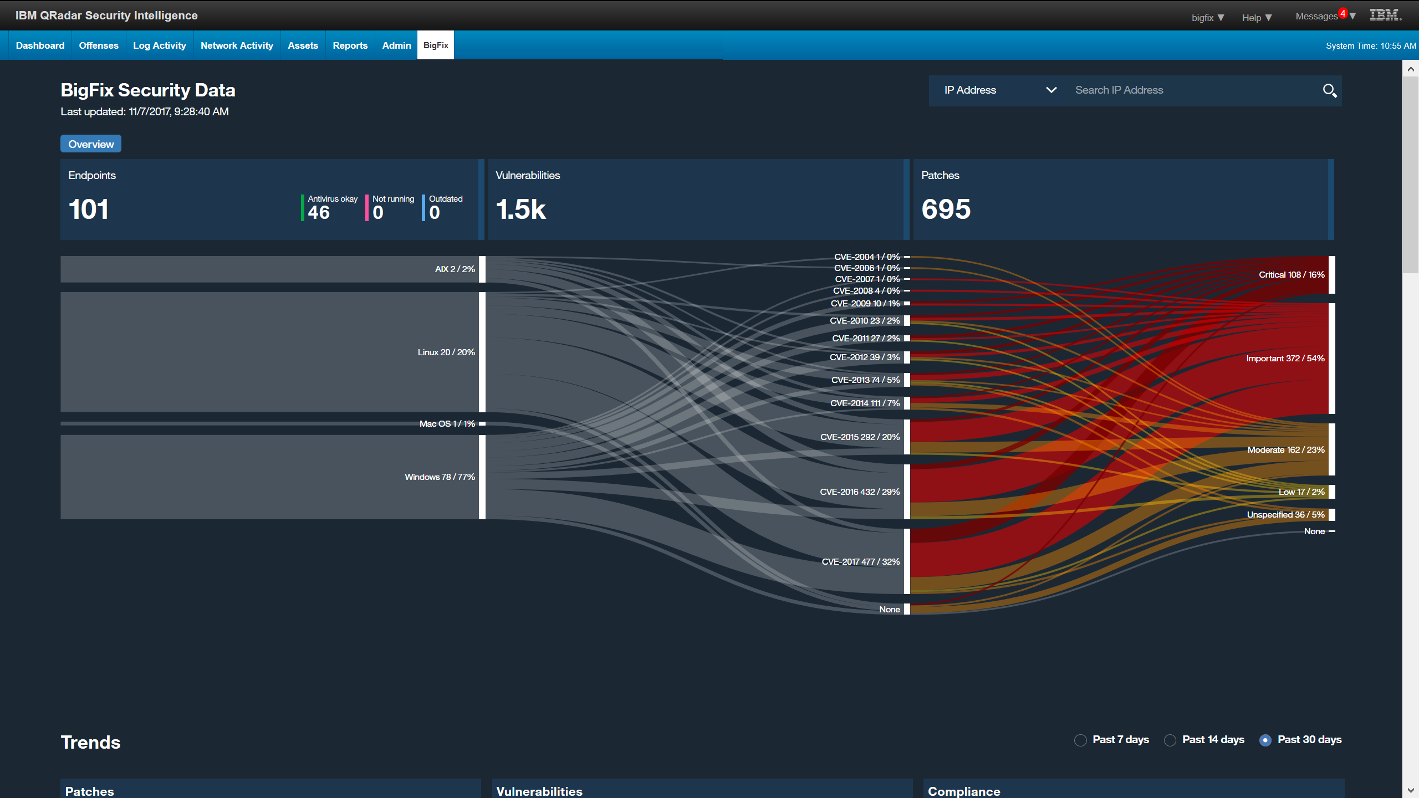
Task: Click the Overview button
Action: click(90, 144)
